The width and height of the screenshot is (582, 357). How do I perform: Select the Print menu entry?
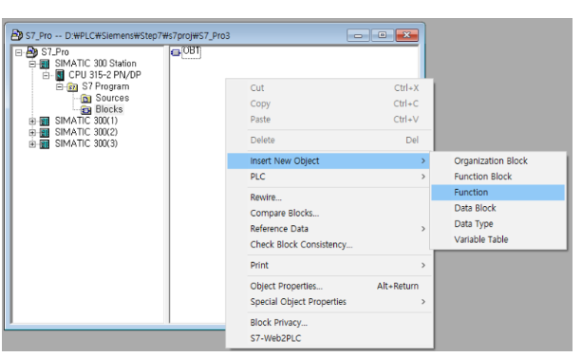329,265
